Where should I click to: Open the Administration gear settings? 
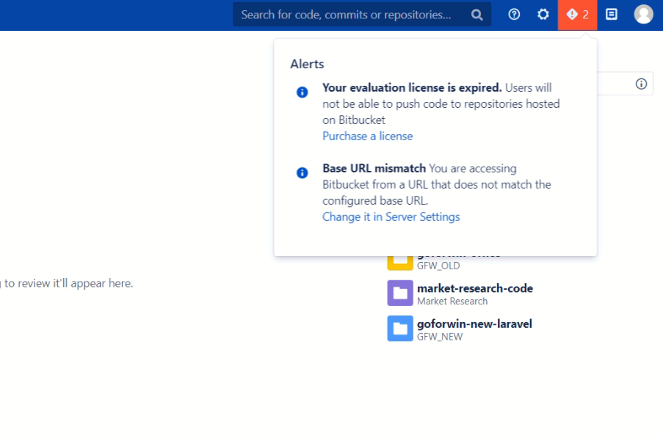(543, 15)
